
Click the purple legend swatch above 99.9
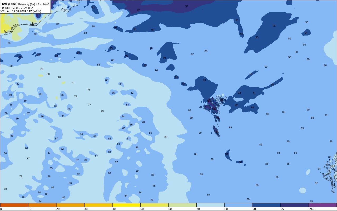(x=323, y=205)
